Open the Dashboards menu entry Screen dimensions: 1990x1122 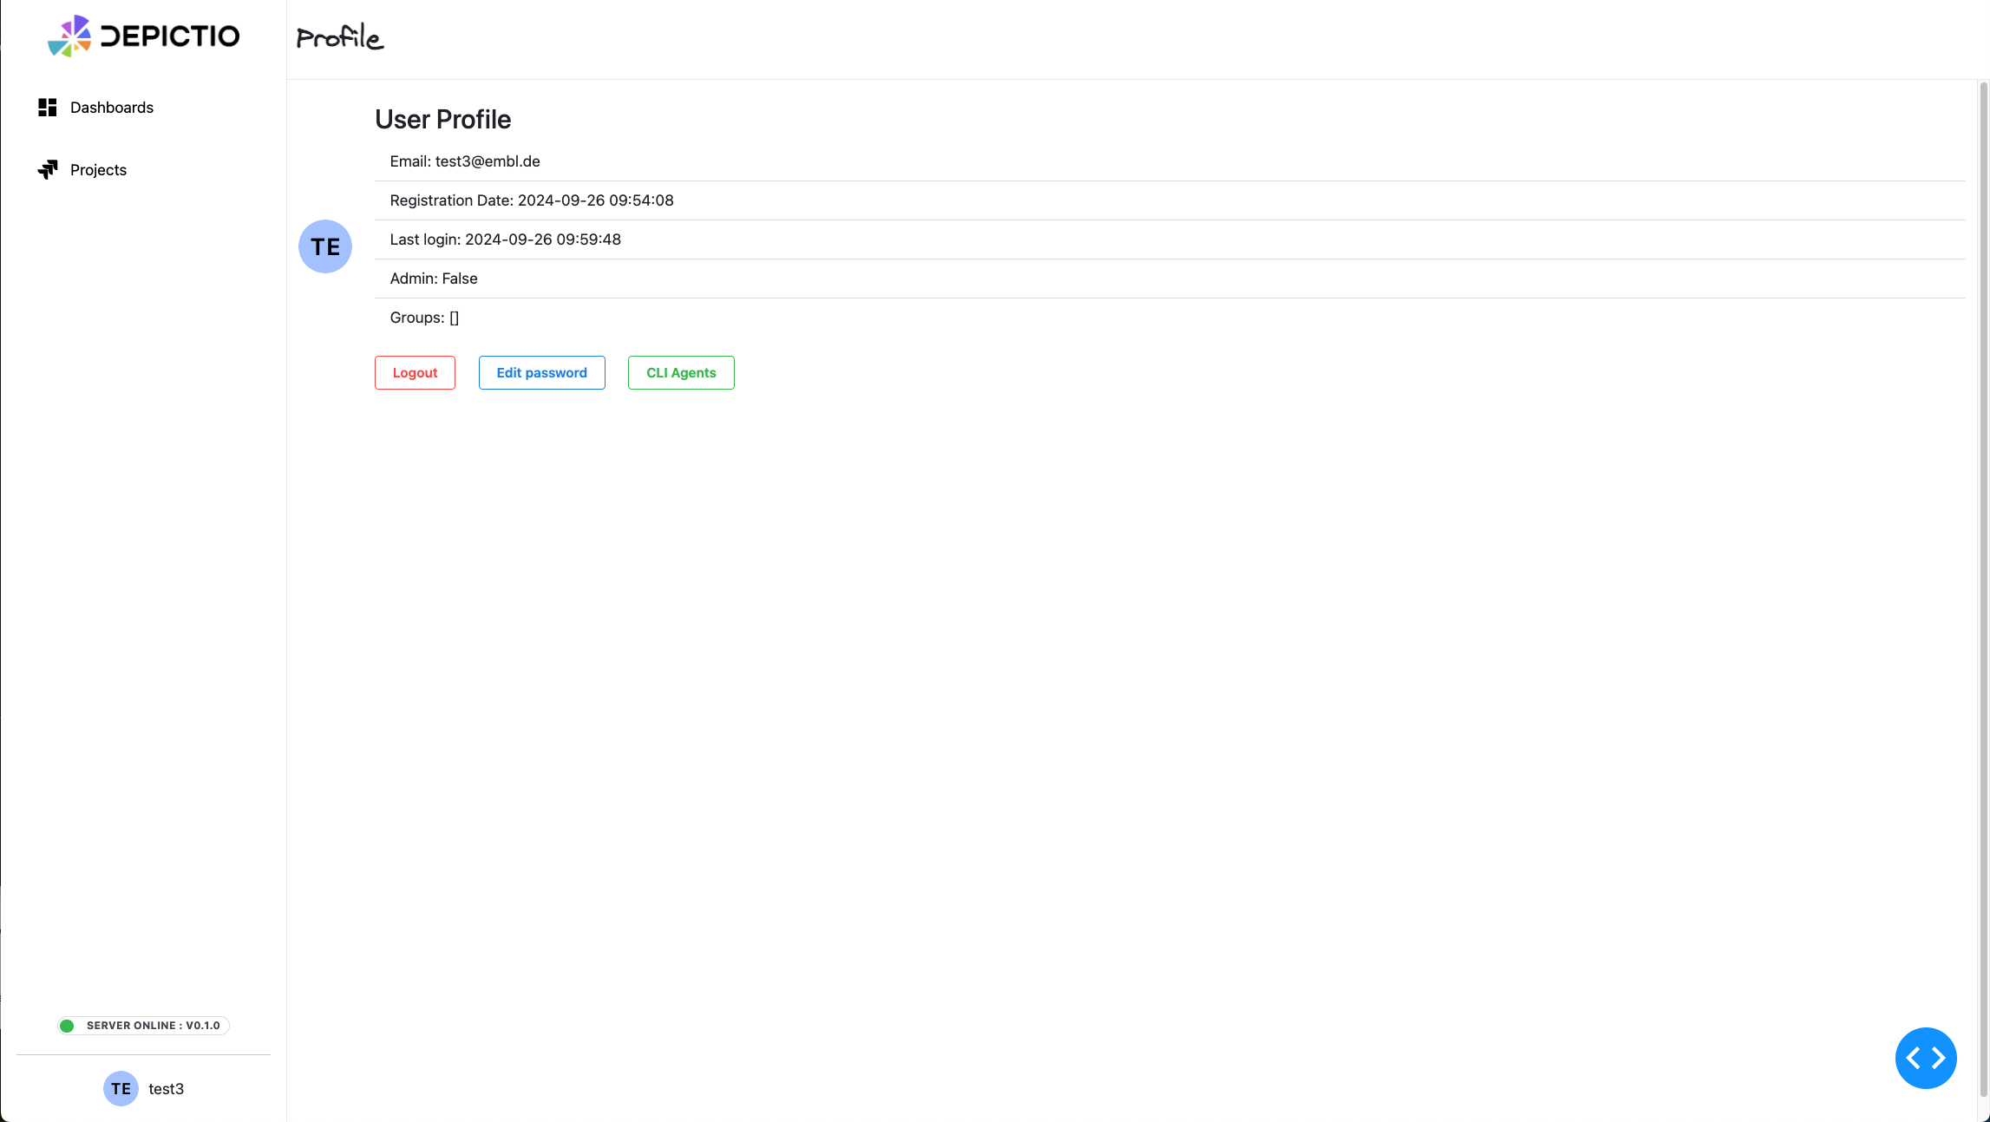111,107
